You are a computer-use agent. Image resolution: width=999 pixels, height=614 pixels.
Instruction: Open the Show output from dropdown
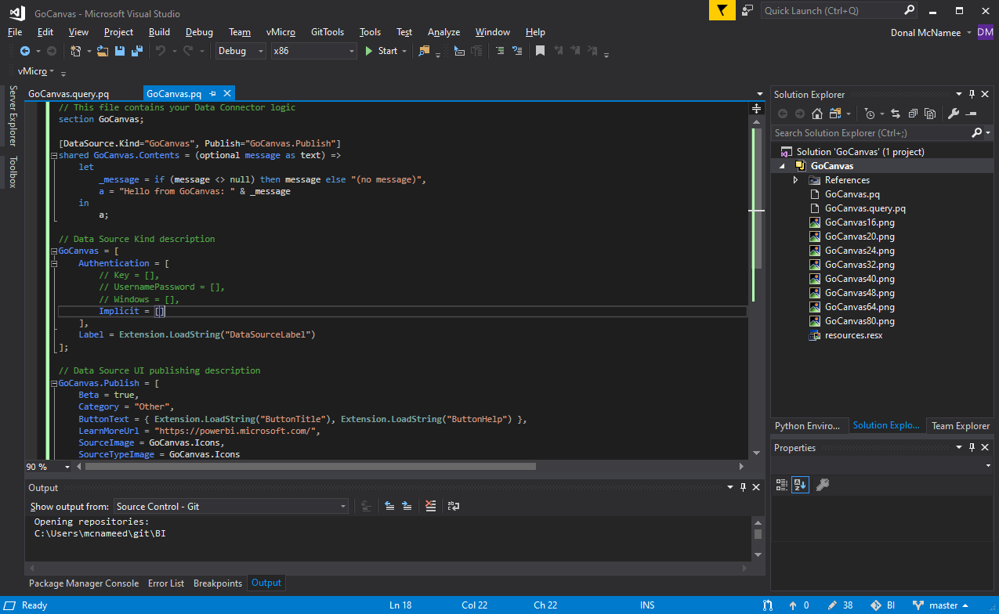pos(231,507)
